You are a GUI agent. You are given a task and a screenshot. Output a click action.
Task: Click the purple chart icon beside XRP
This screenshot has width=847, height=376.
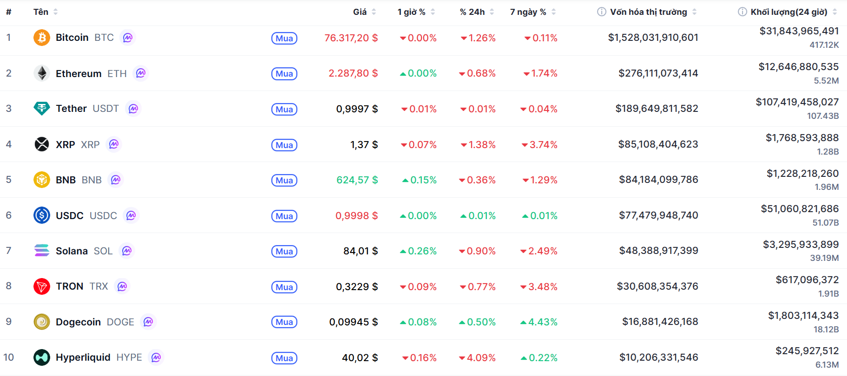114,144
